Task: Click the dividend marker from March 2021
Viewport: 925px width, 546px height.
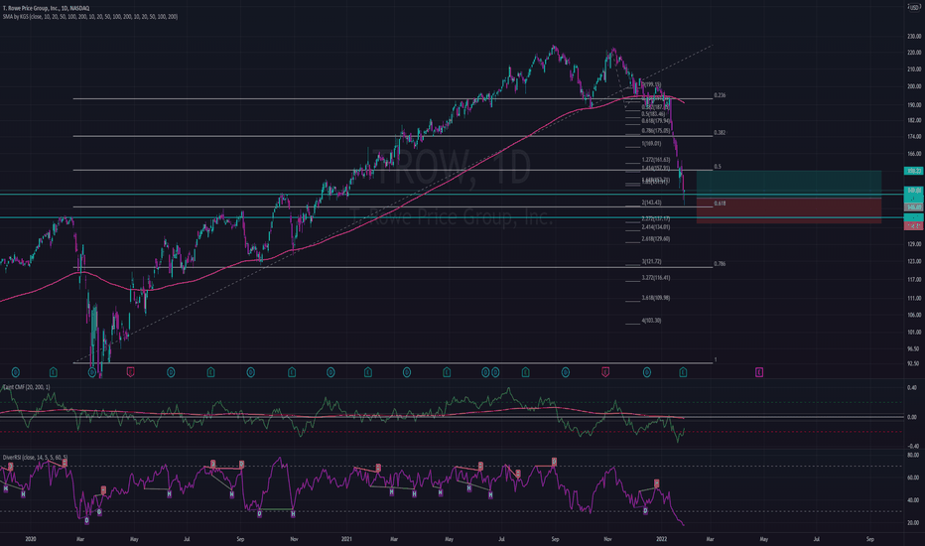Action: click(407, 372)
